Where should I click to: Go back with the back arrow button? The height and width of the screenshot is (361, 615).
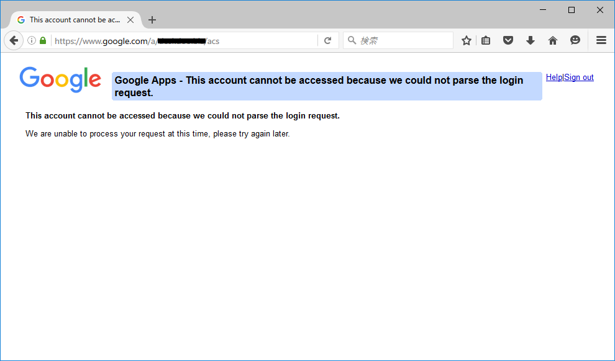[14, 40]
